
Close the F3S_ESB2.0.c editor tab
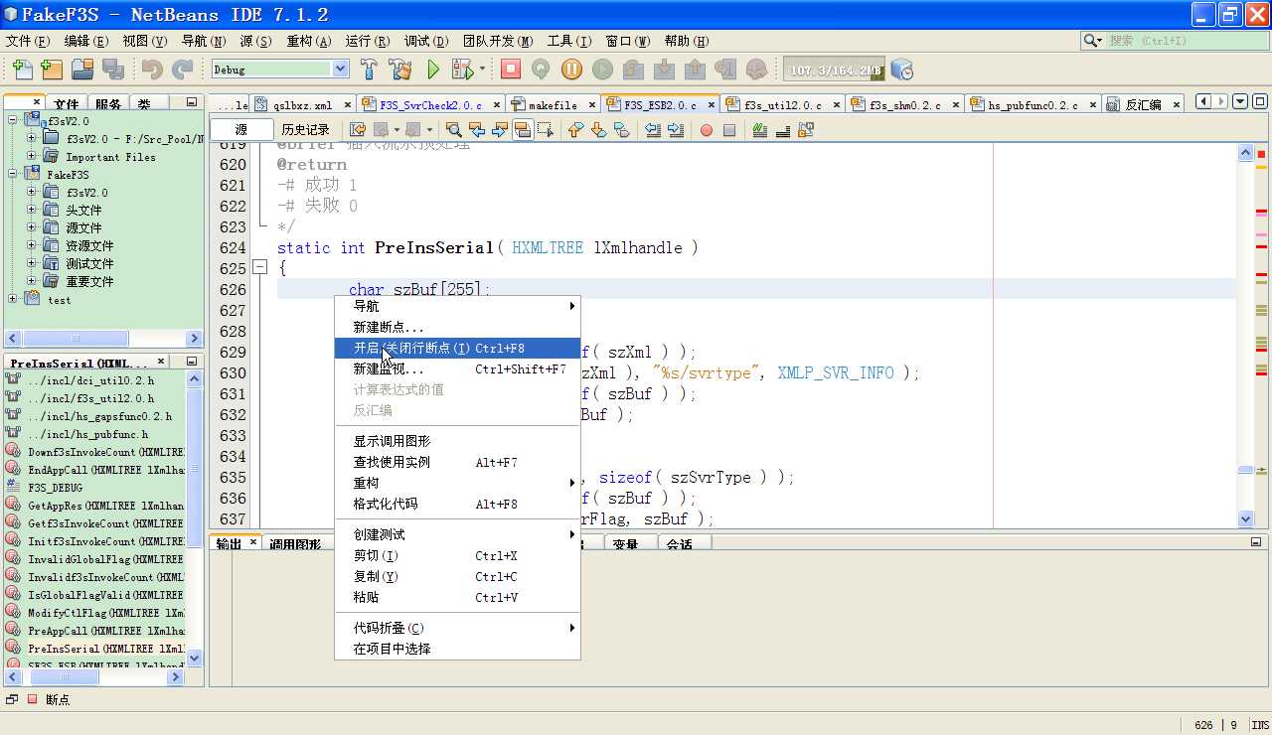(711, 104)
